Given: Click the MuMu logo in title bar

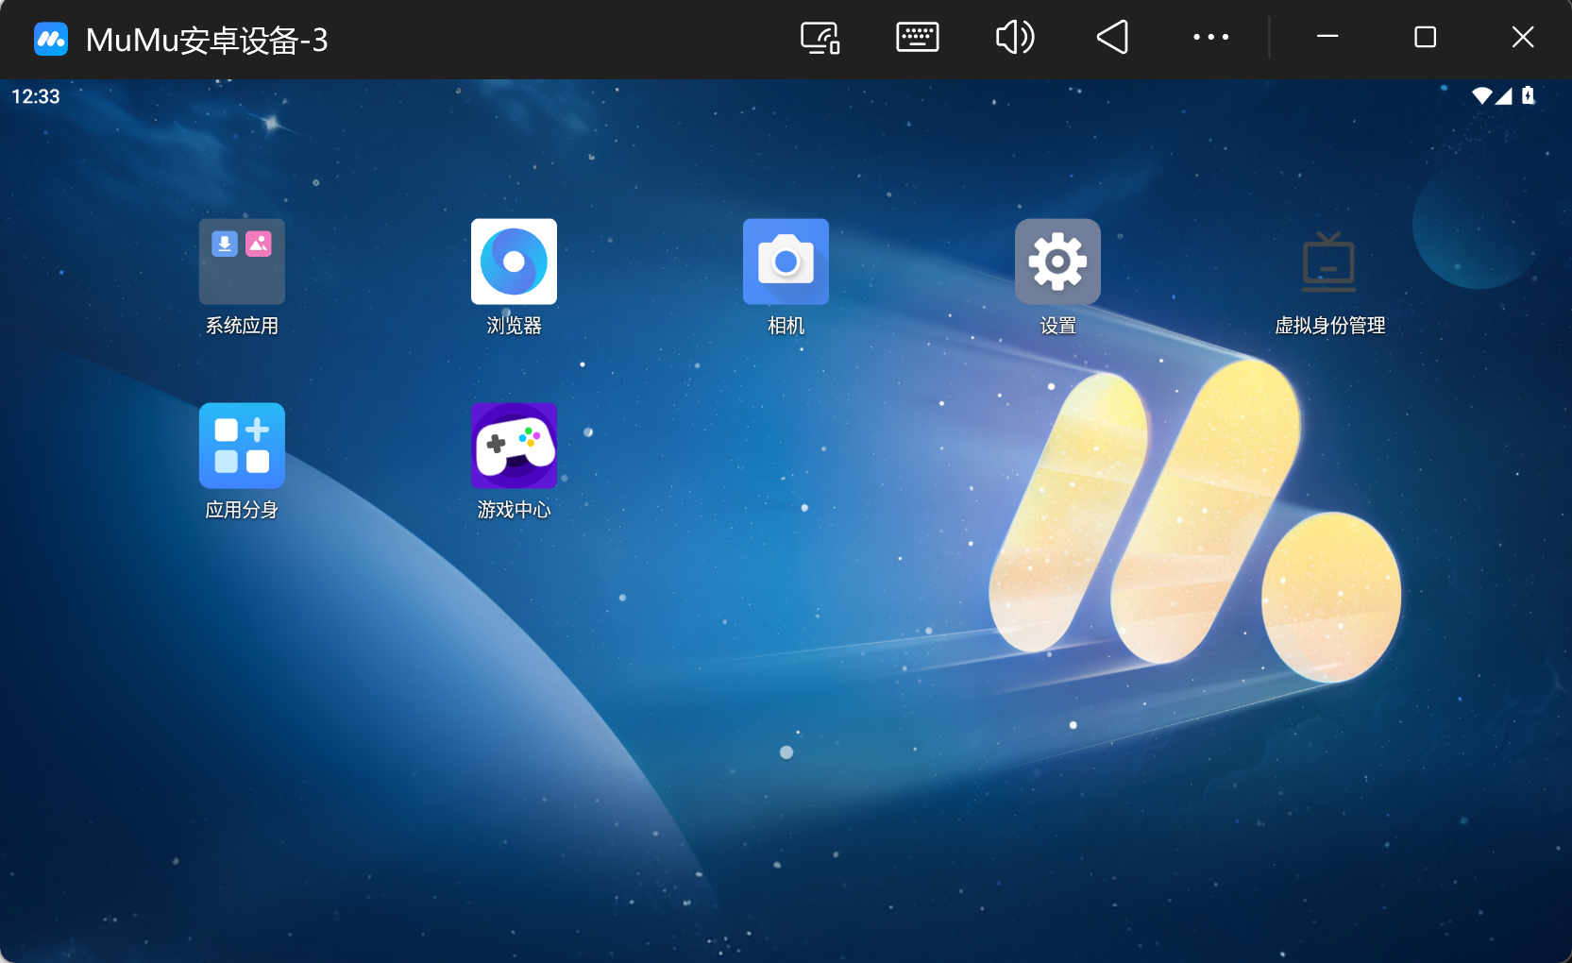Looking at the screenshot, I should click(x=51, y=39).
